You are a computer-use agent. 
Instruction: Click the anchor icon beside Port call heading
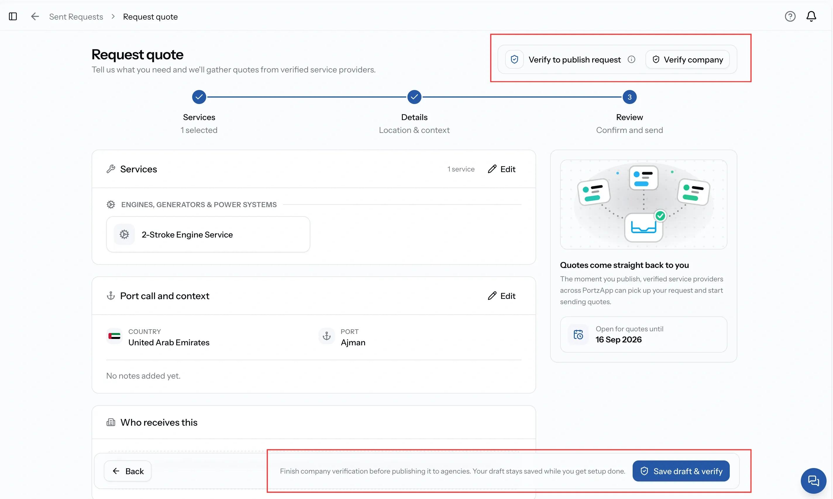point(111,296)
